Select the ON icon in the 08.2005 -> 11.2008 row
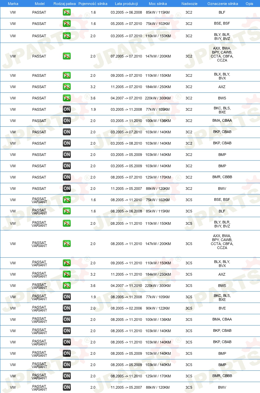 67,297
